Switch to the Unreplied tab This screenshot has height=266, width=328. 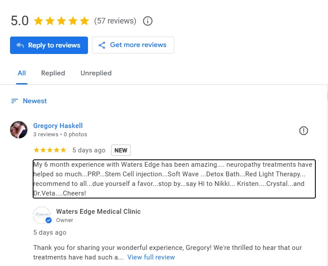[96, 73]
